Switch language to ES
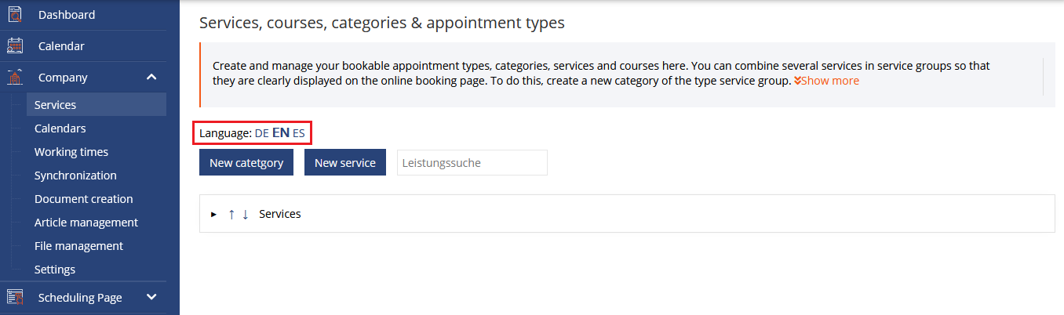The image size is (1064, 315). tap(299, 133)
